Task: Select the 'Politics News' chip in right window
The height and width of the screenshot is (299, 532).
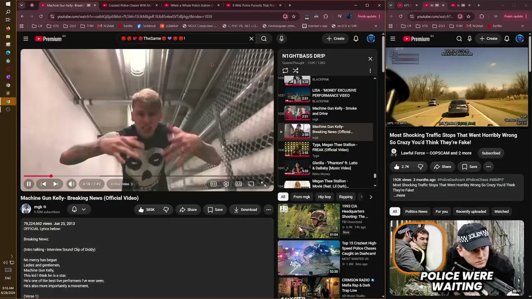Action: coord(416,212)
